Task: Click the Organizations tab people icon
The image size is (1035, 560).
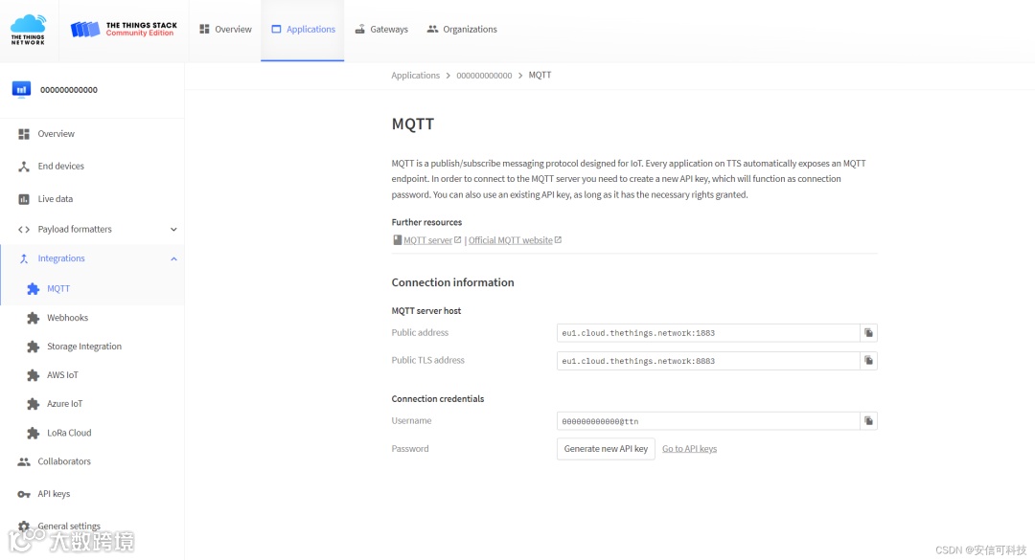Action: (432, 29)
